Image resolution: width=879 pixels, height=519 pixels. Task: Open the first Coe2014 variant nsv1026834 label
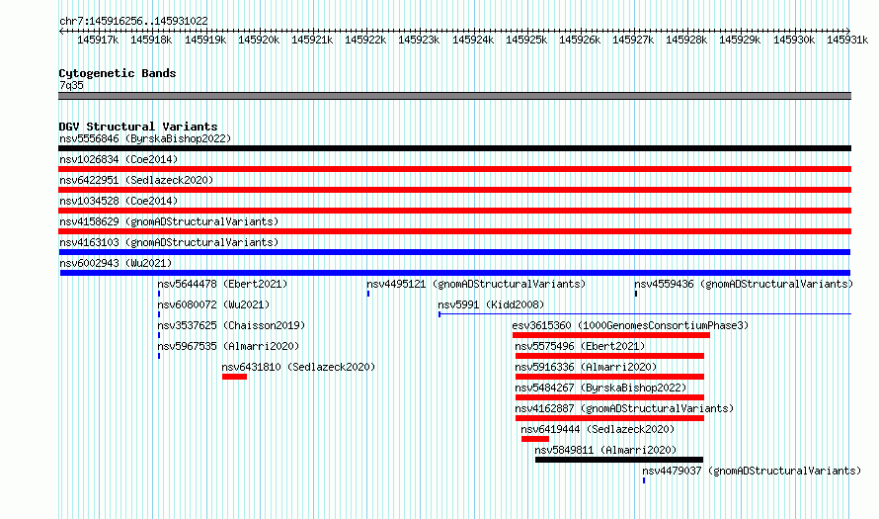click(x=119, y=159)
